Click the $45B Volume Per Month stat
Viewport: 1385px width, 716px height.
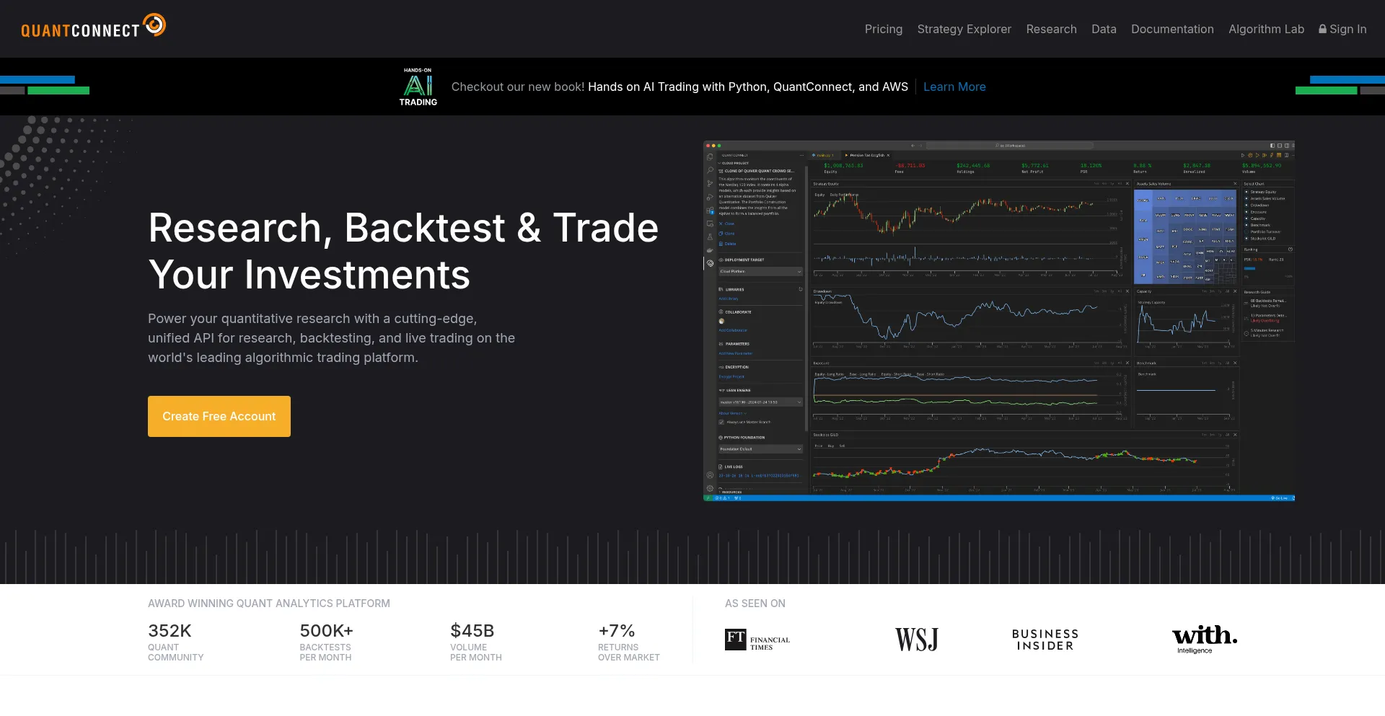click(476, 642)
